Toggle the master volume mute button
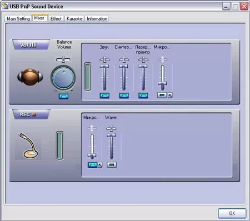Viewport: 250px width, 221px height. click(x=63, y=96)
